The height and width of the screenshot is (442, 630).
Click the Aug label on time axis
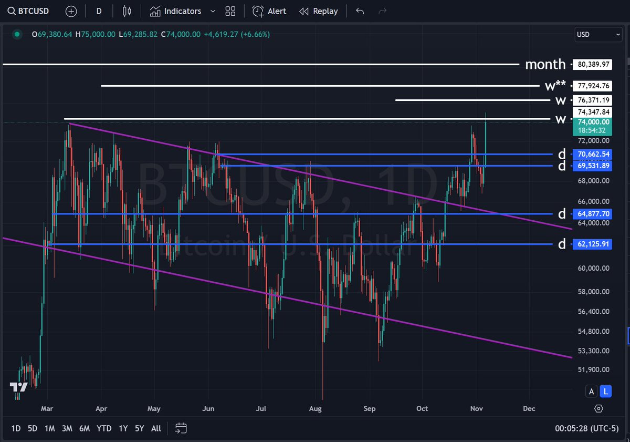316,408
